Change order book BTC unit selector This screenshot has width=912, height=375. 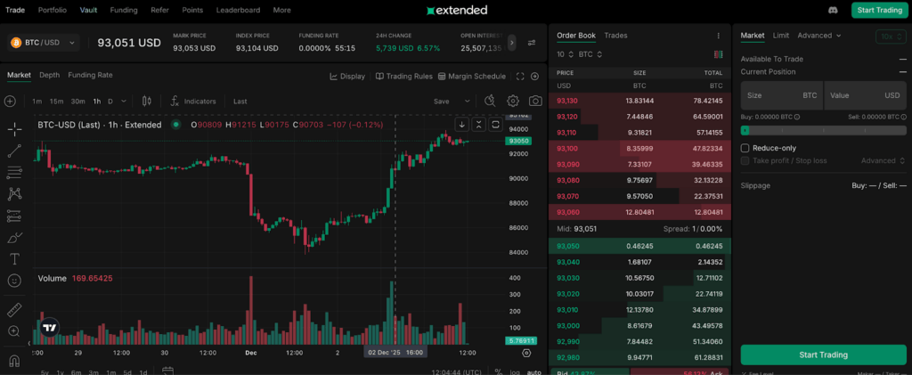[x=590, y=54]
